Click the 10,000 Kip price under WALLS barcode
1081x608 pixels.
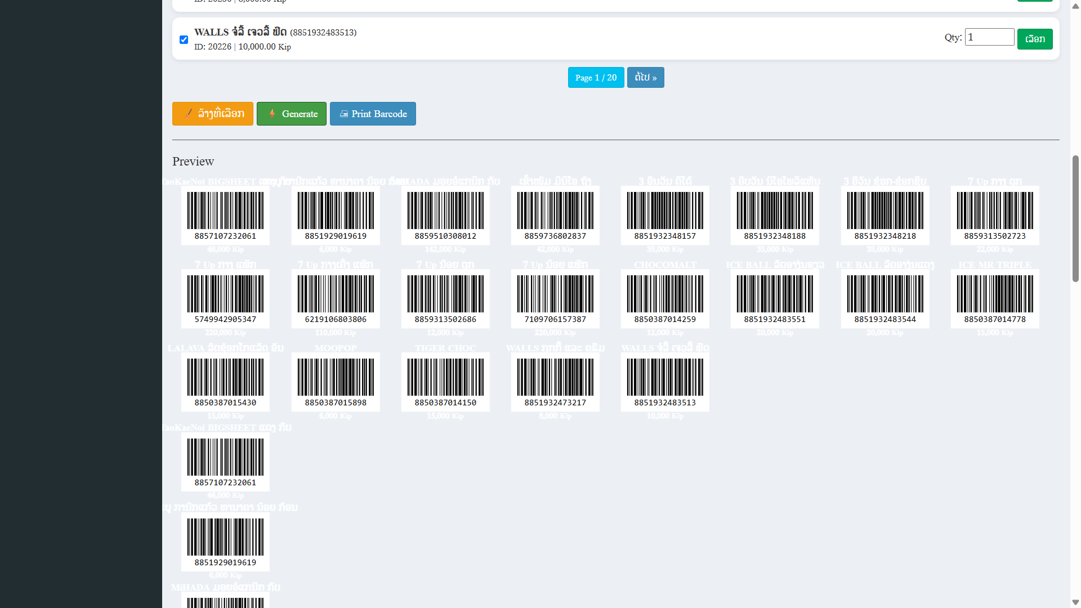click(x=665, y=416)
